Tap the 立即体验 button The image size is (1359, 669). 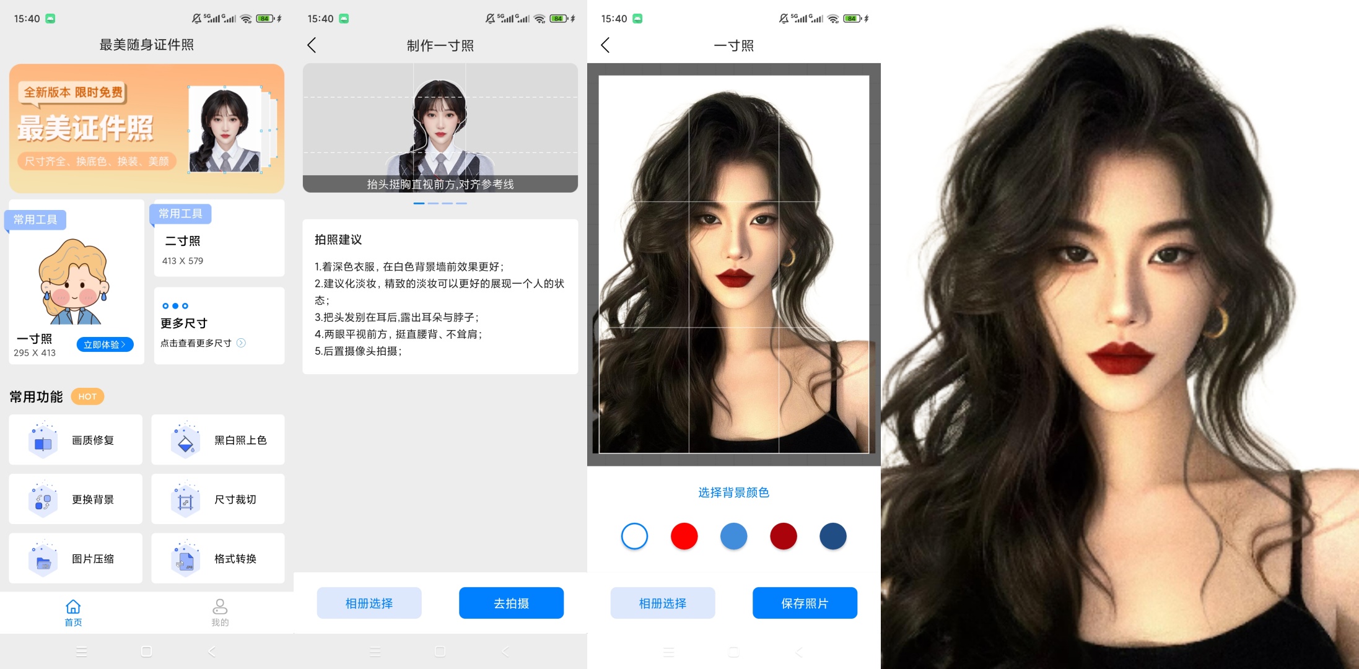pyautogui.click(x=105, y=344)
